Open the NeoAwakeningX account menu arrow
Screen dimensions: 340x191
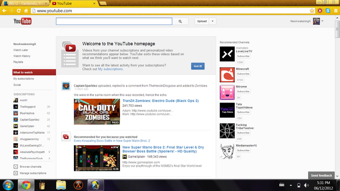(x=322, y=21)
